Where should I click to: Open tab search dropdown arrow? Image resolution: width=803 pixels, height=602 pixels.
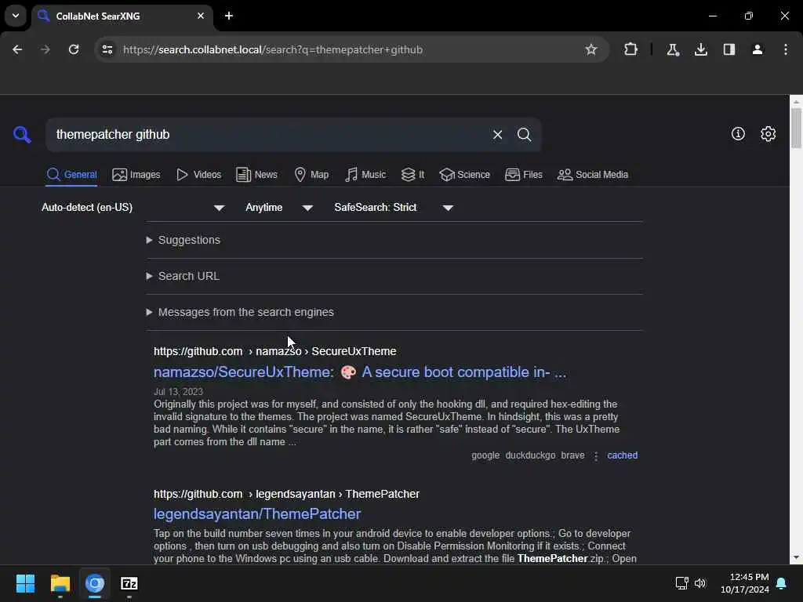click(x=16, y=16)
